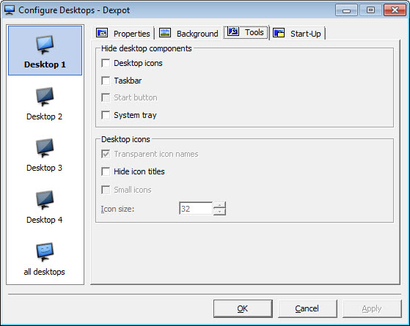Tick the Hide icon titles checkbox
This screenshot has height=326, width=410.
click(106, 171)
